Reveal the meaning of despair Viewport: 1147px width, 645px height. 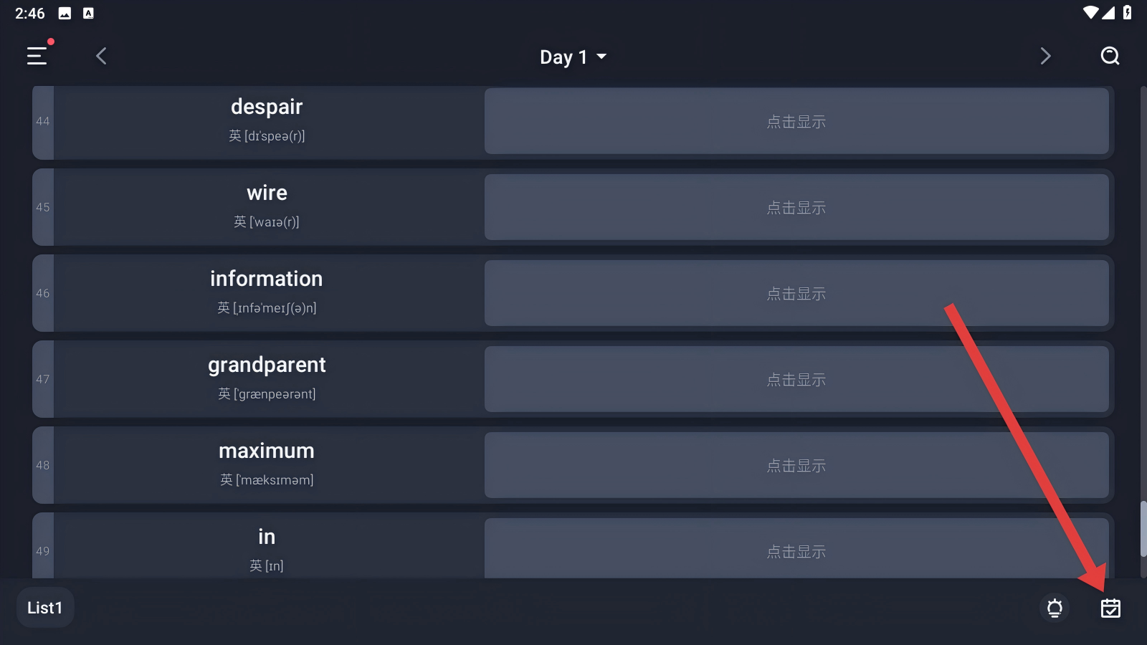click(796, 121)
